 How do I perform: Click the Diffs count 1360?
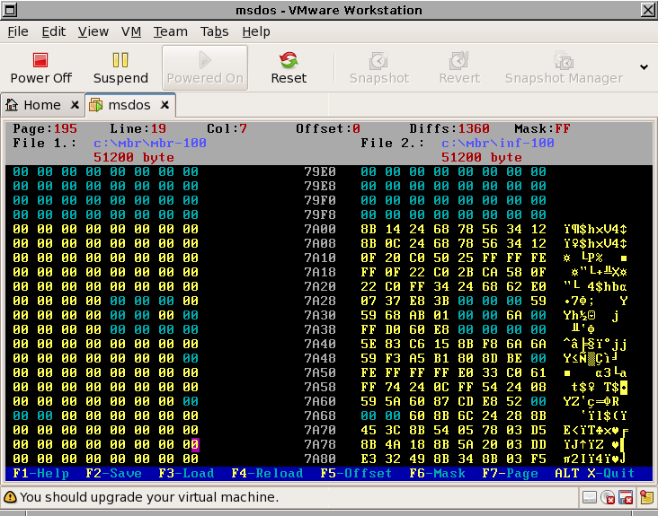pos(475,128)
